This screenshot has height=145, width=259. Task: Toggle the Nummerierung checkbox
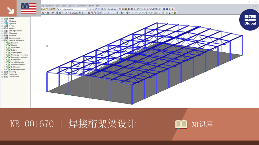5,38
